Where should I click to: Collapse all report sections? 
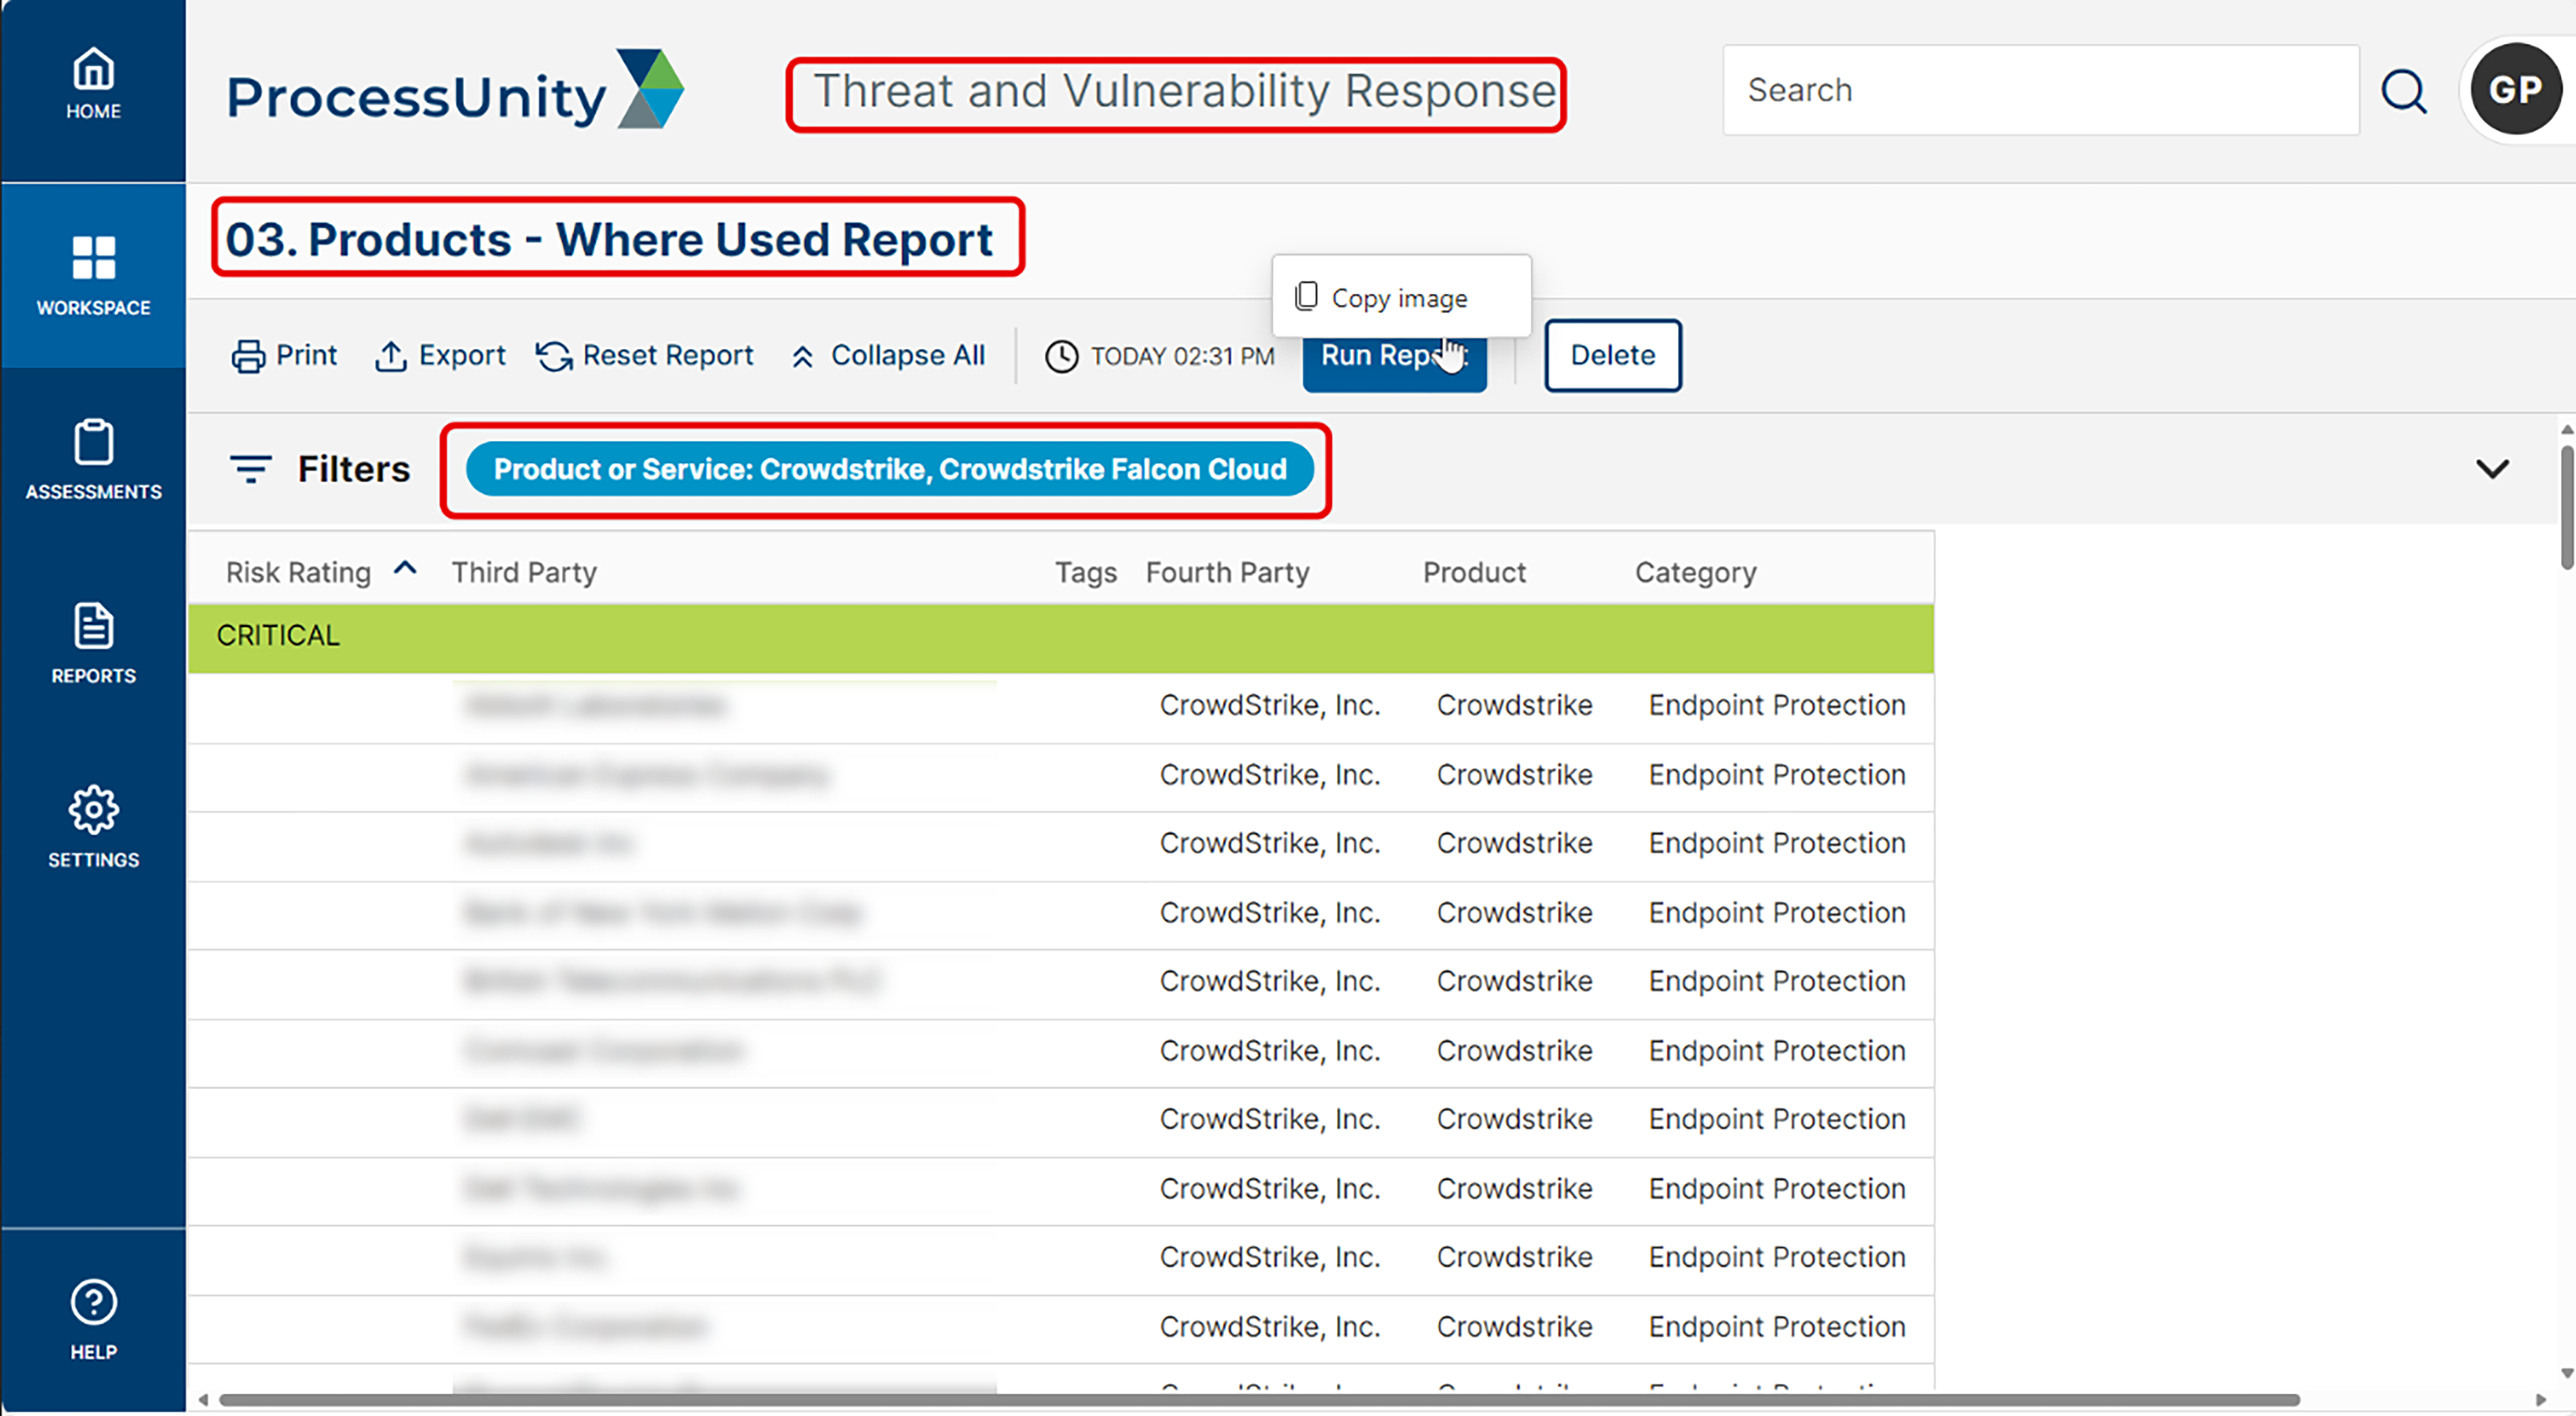[891, 354]
